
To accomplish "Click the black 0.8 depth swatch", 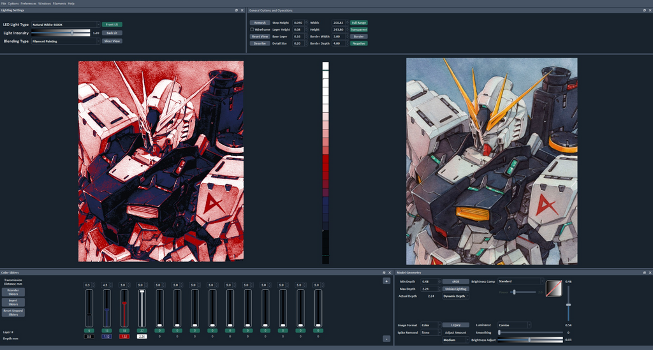I will click(89, 337).
